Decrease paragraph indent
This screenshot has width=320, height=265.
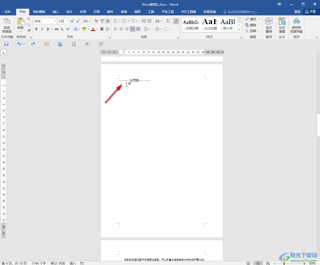[144, 21]
